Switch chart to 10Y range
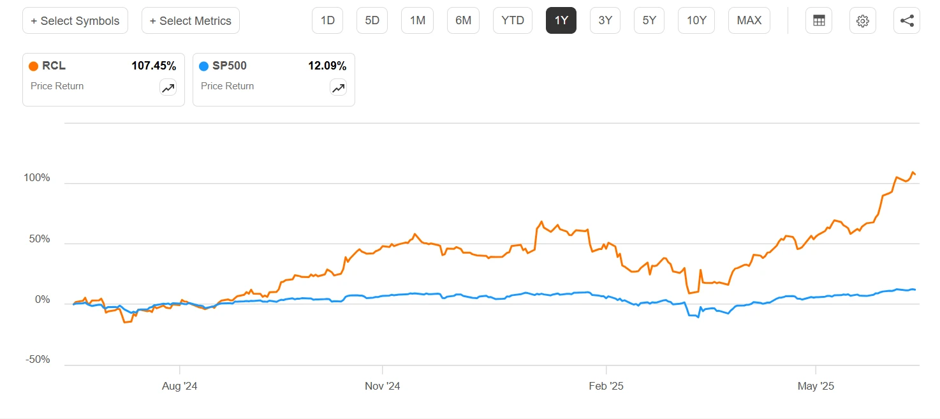The image size is (940, 419). click(x=696, y=20)
